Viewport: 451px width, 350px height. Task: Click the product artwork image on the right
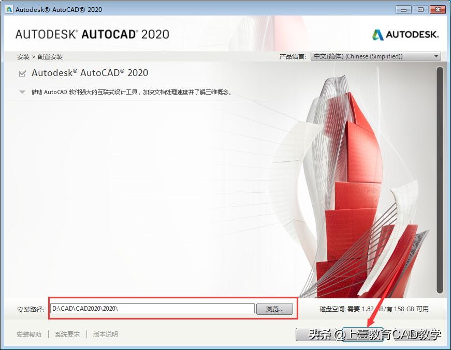357,181
